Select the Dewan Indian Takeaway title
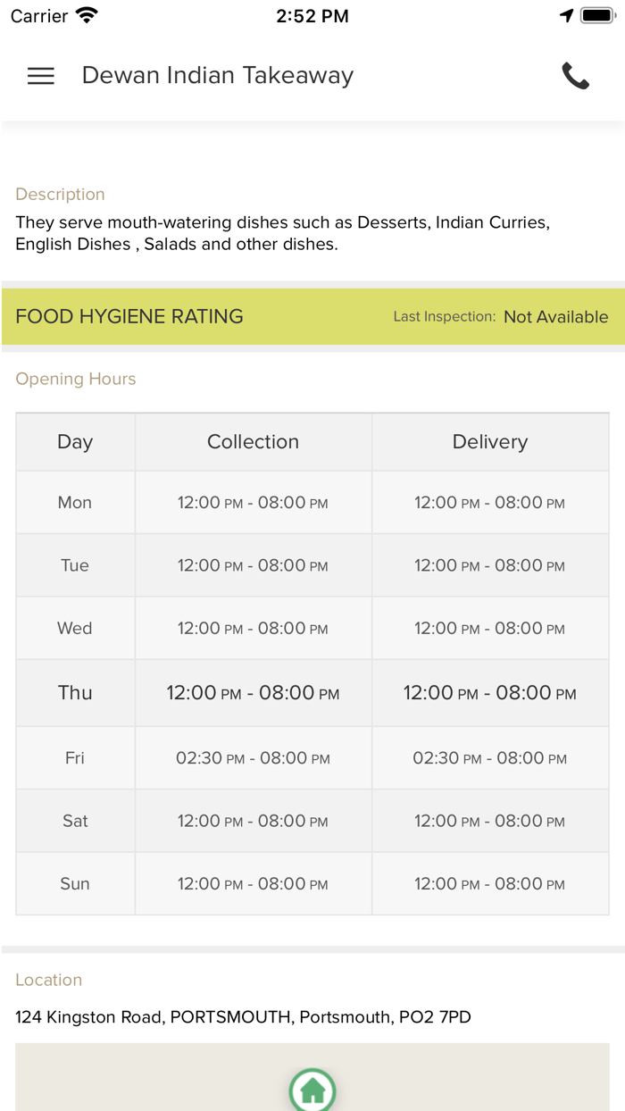 pos(217,75)
